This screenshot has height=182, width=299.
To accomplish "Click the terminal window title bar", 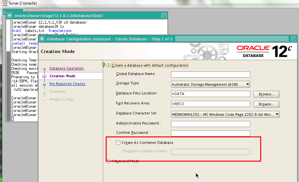I will pos(87,16).
